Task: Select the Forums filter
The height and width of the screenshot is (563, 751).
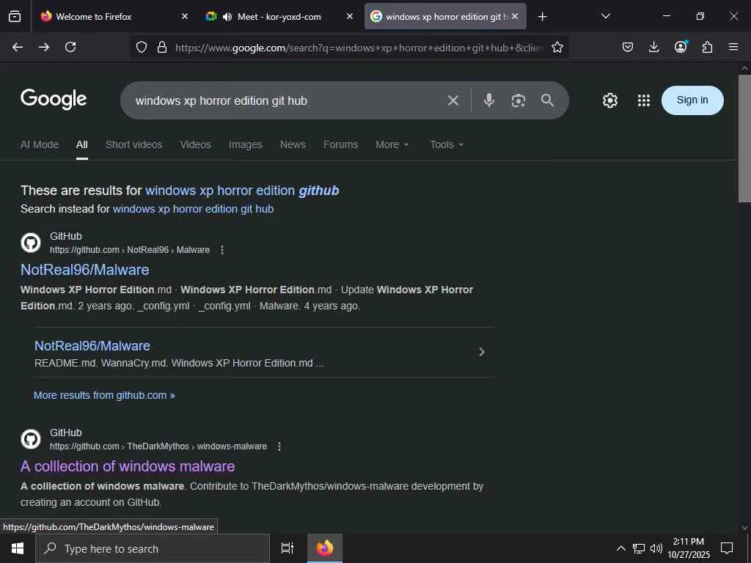Action: (340, 144)
